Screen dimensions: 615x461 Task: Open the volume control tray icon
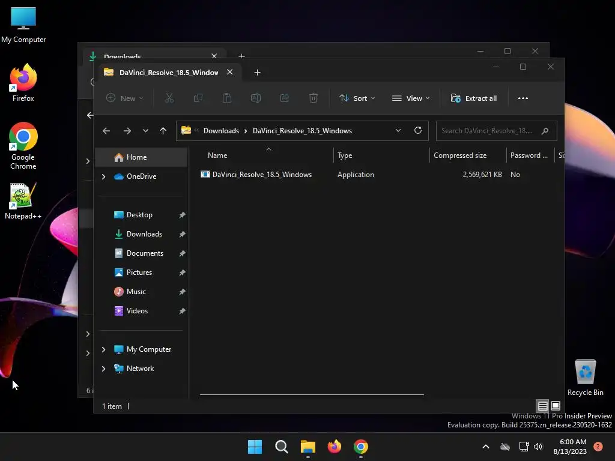click(x=538, y=447)
